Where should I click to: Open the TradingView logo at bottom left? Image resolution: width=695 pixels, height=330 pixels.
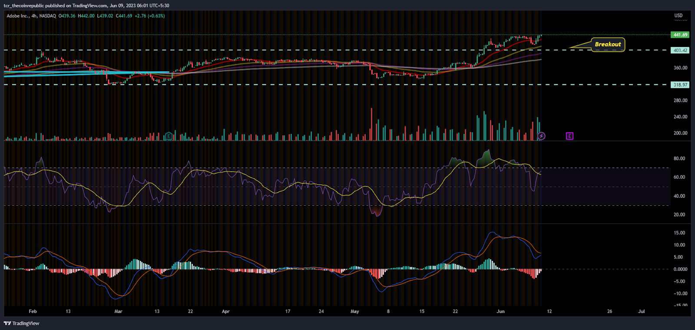[21, 323]
